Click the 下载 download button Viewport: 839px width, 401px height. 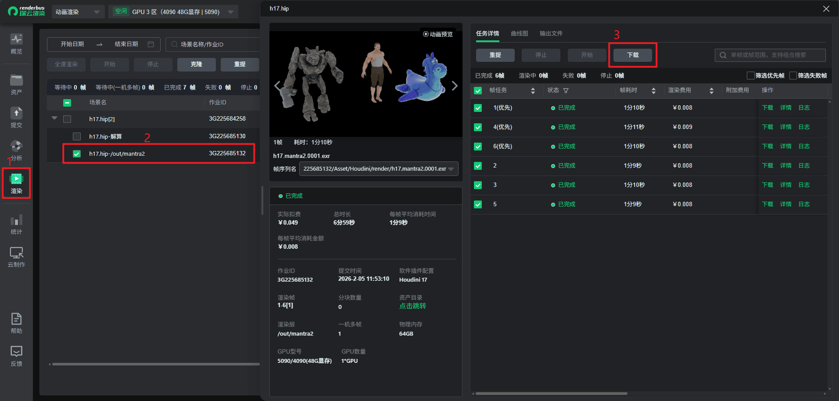click(x=632, y=55)
